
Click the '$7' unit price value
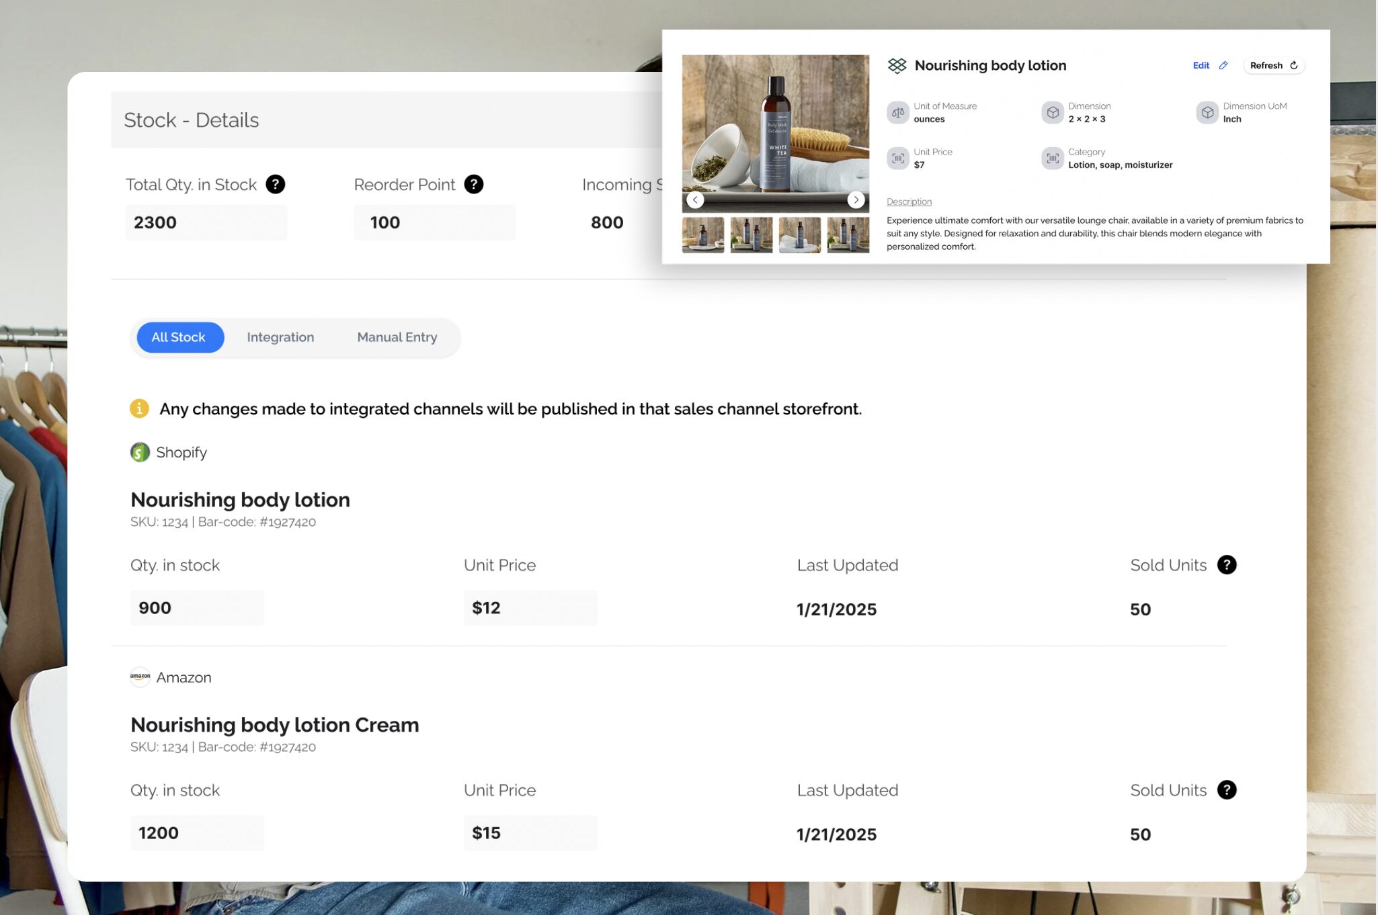(919, 165)
